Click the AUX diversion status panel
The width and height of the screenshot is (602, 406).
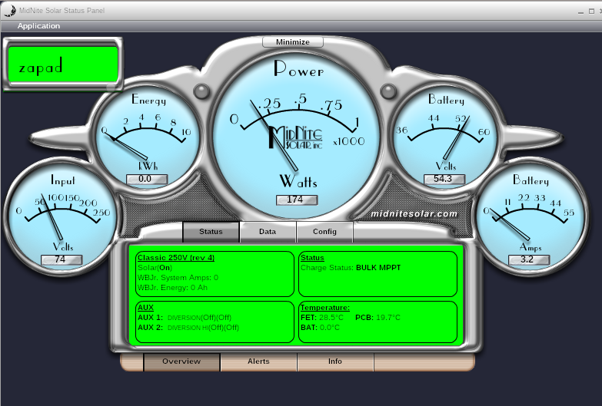click(215, 322)
